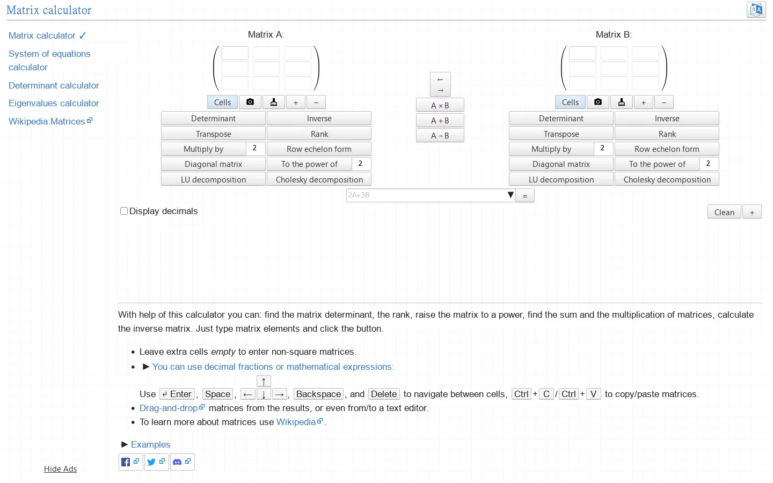Viewport: 773px width, 483px height.
Task: Toggle the Cells button of Matrix B
Action: tap(570, 102)
